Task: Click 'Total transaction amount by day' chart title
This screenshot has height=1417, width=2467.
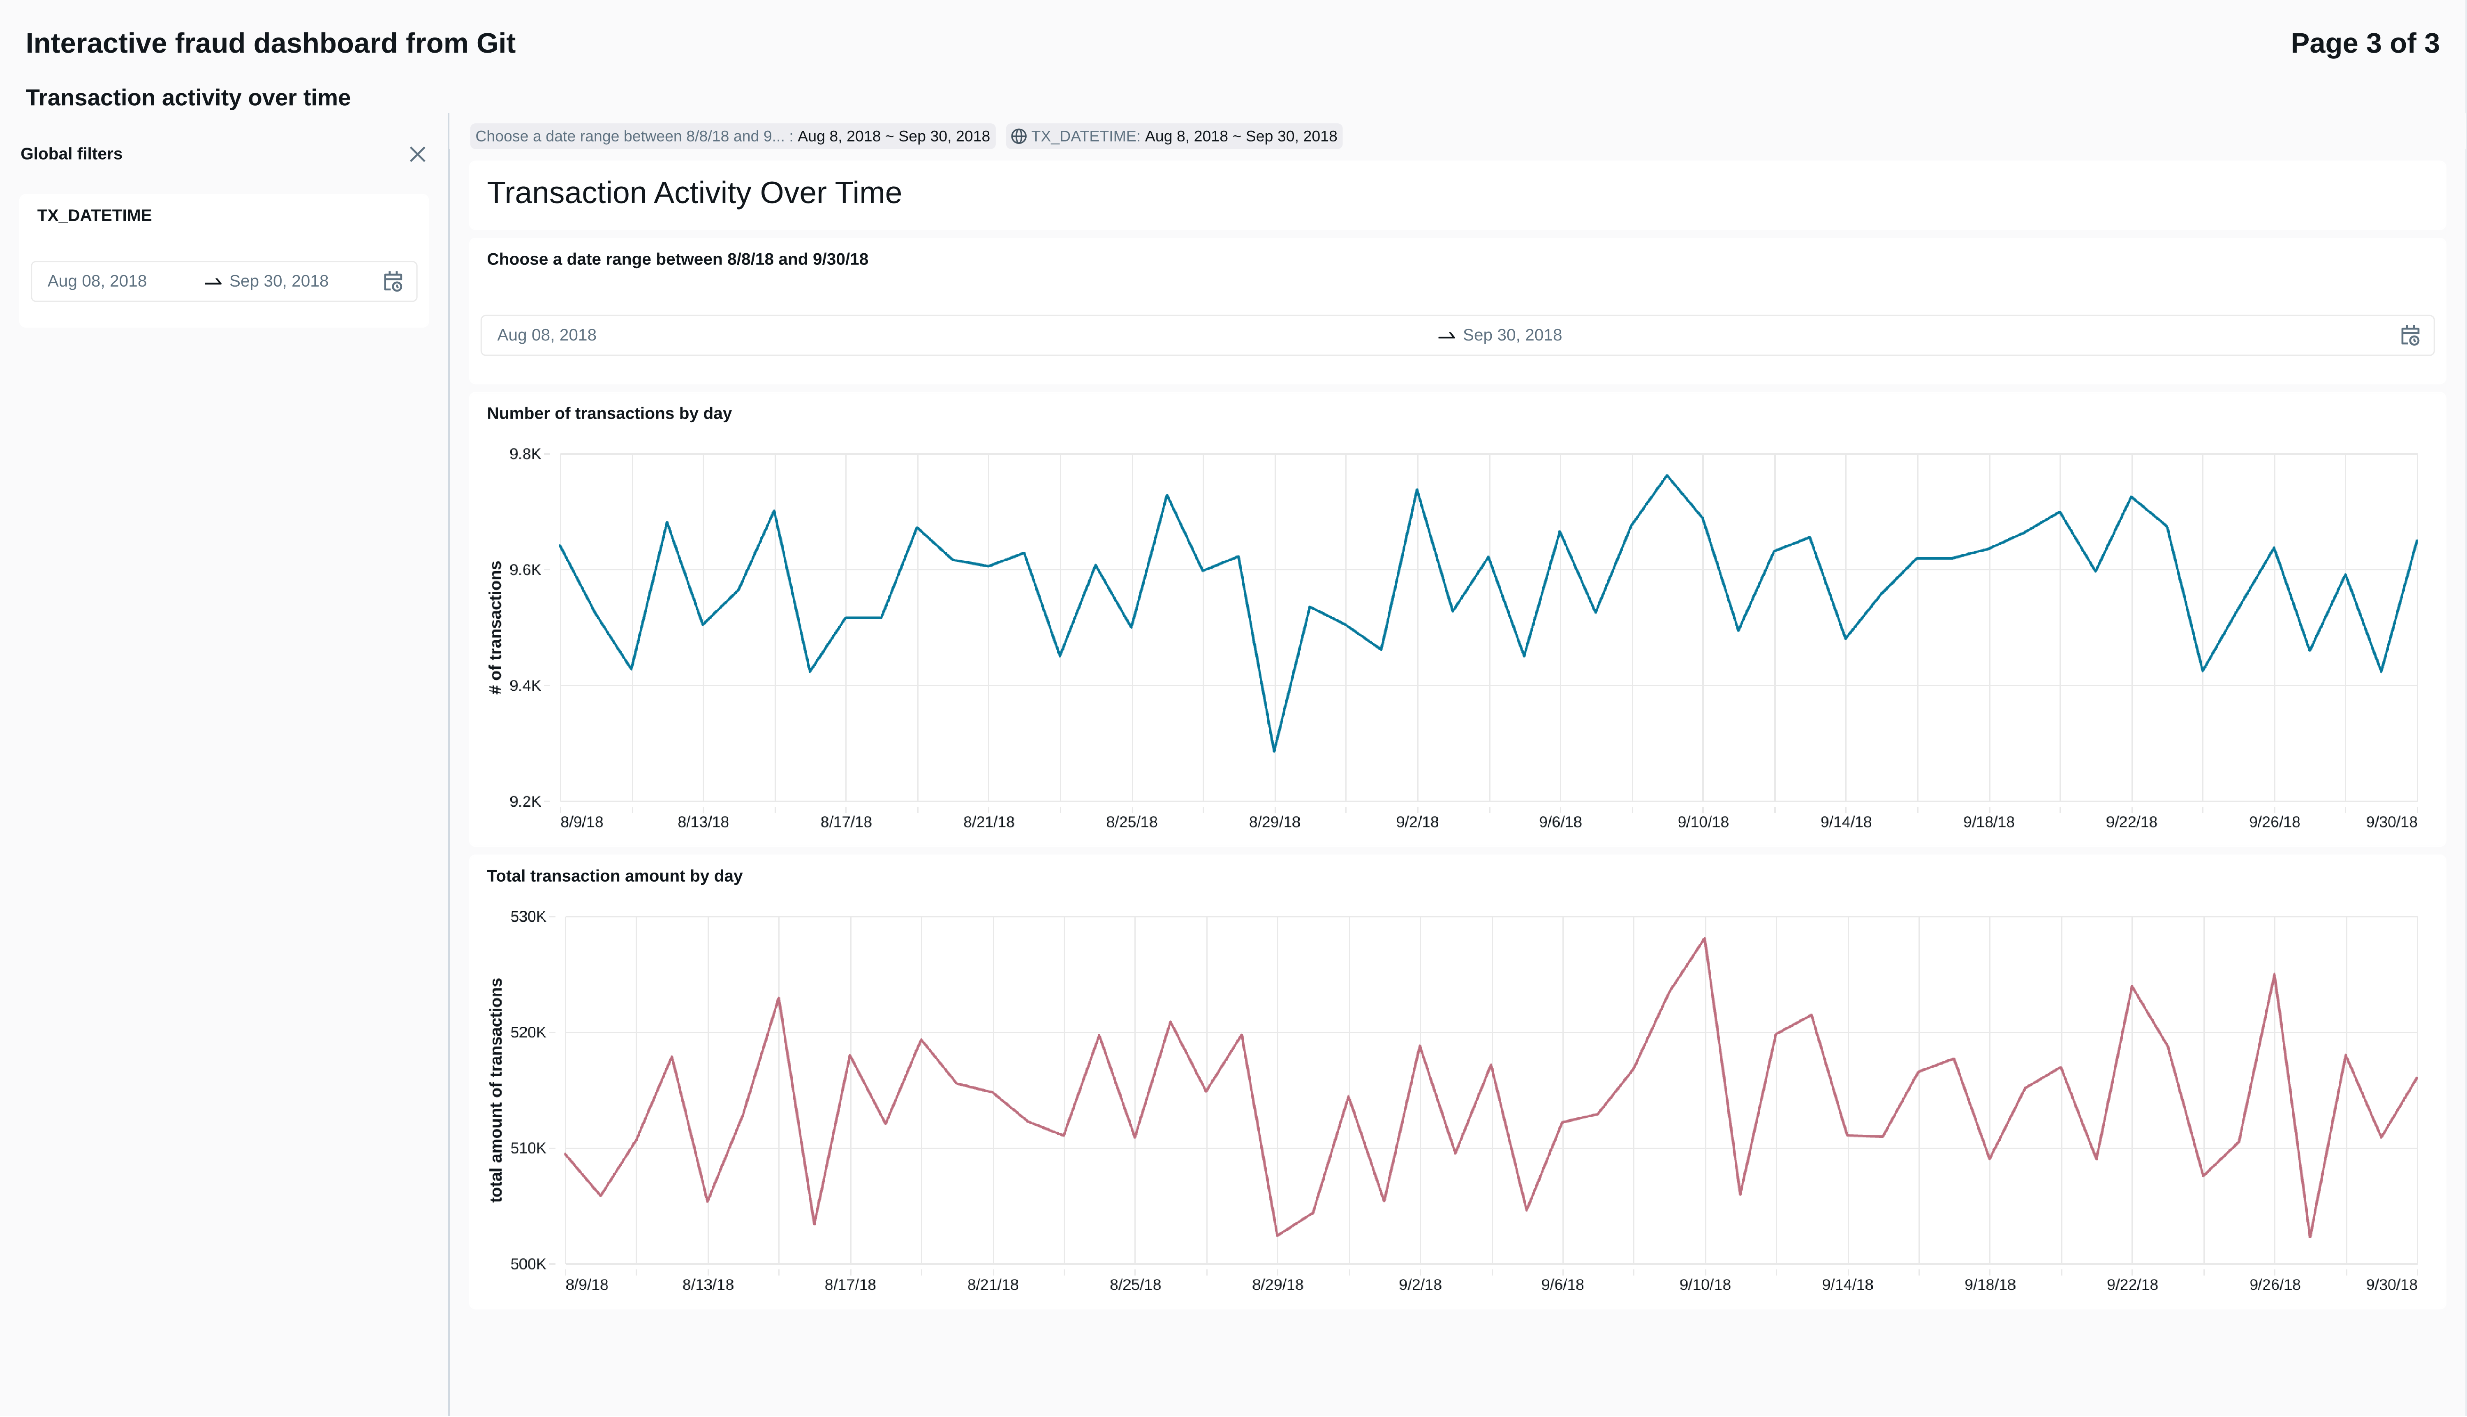Action: coord(614,876)
